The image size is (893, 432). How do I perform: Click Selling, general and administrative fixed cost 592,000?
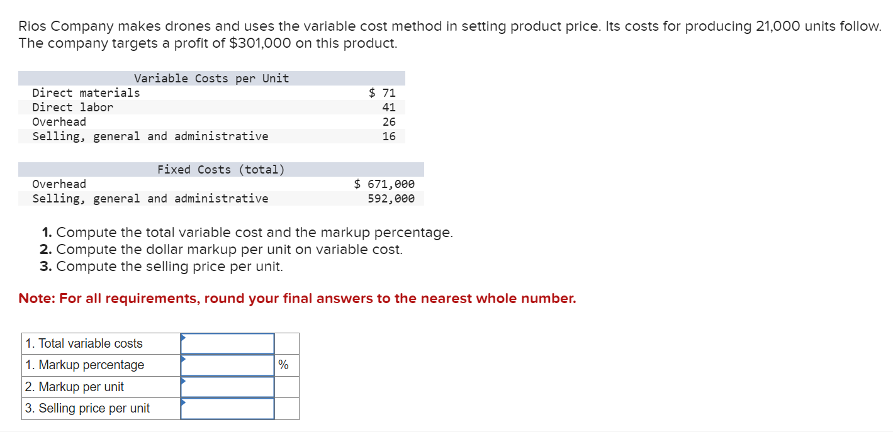(390, 198)
